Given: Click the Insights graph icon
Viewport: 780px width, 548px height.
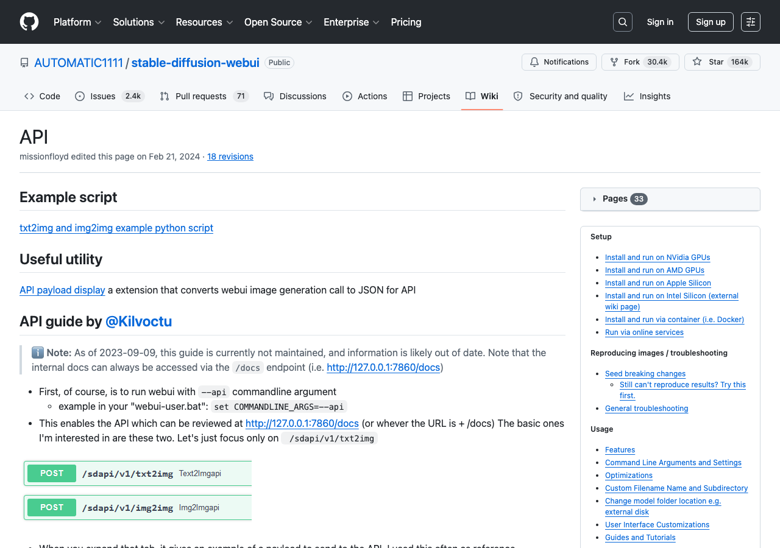Looking at the screenshot, I should pos(629,96).
